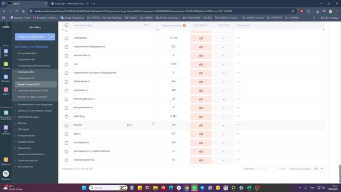341x192 pixels.
Task: Click the page number input field
Action: (268, 169)
